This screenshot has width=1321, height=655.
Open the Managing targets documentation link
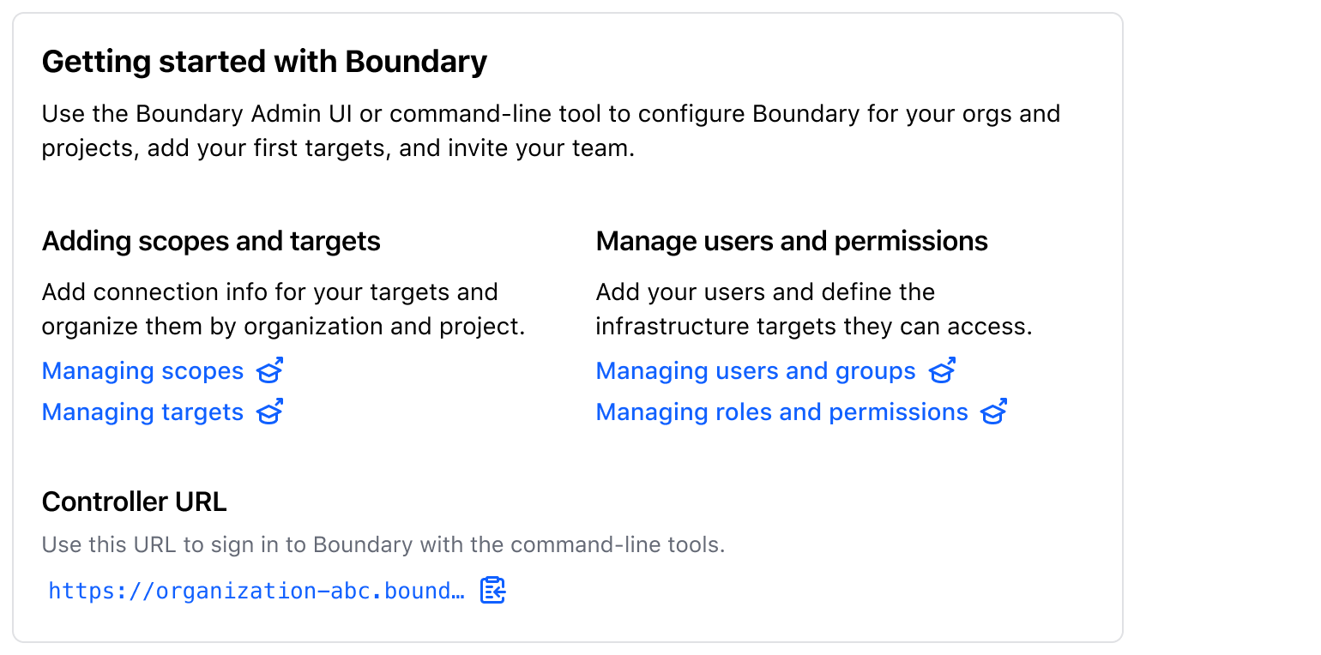[142, 412]
